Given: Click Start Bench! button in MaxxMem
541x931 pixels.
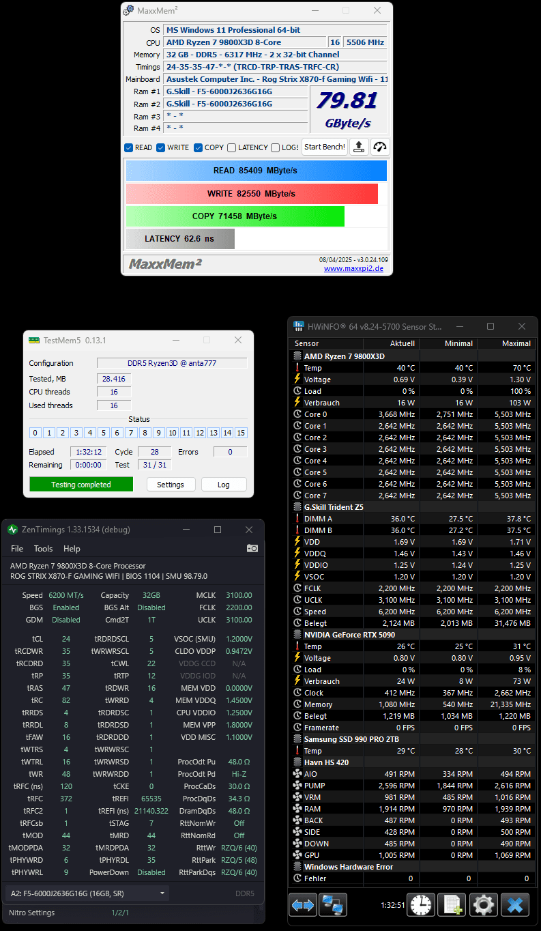Looking at the screenshot, I should click(325, 147).
